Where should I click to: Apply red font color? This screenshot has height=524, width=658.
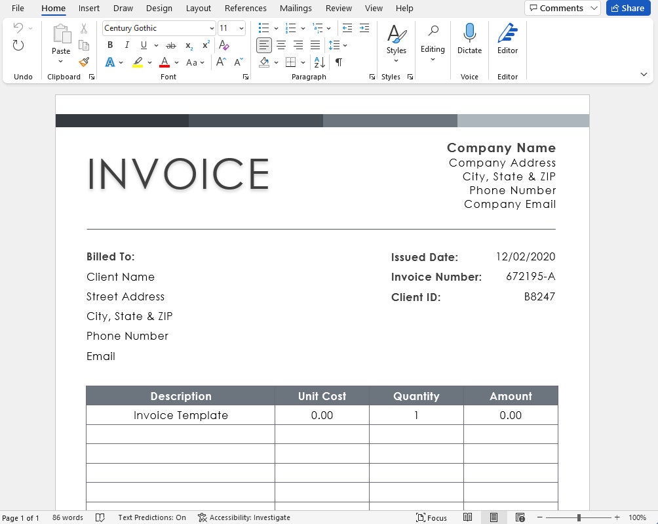[164, 62]
